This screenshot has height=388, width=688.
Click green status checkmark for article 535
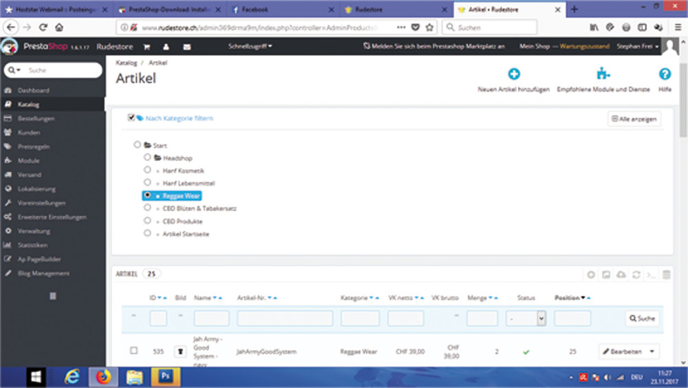point(526,352)
